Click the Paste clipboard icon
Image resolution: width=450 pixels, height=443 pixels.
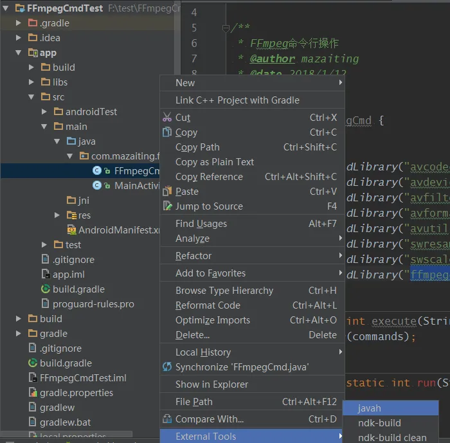click(167, 191)
